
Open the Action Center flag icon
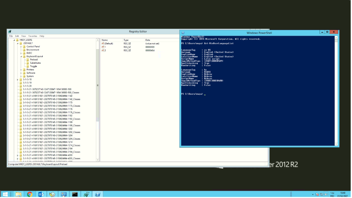pyautogui.click(x=317, y=194)
